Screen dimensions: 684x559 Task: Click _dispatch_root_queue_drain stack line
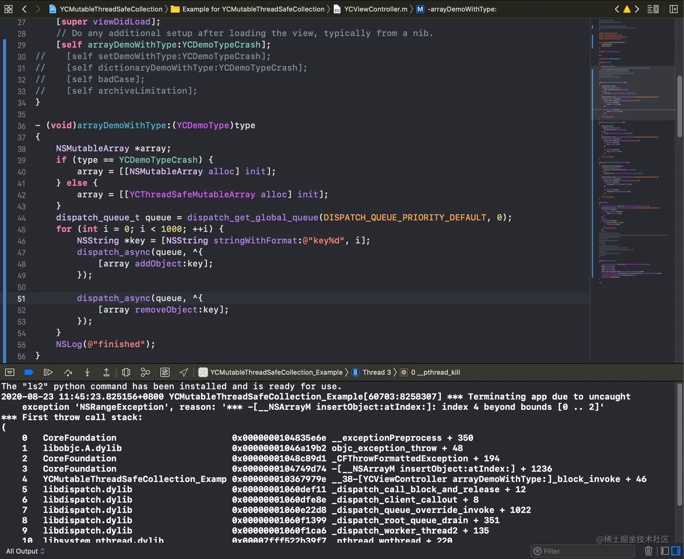261,521
